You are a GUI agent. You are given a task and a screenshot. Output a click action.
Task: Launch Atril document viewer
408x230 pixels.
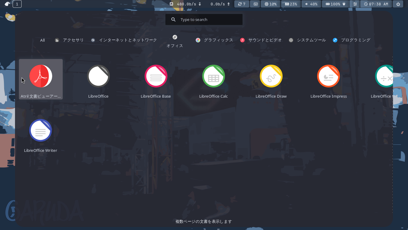[x=41, y=79]
